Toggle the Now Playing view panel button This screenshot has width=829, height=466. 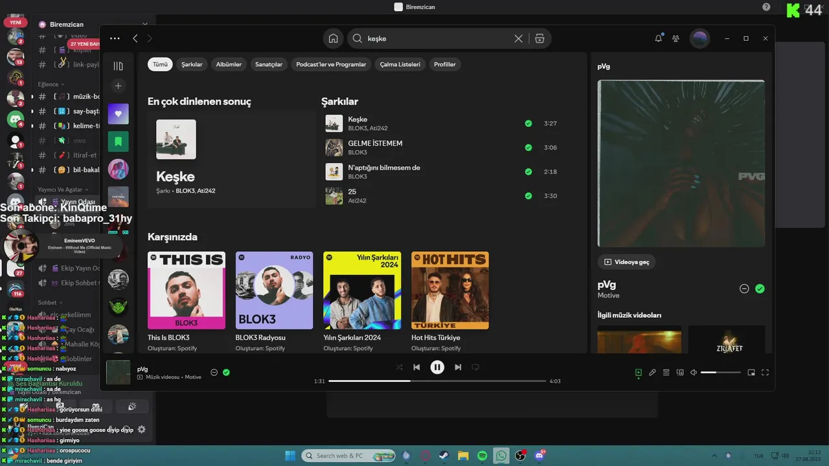(638, 372)
